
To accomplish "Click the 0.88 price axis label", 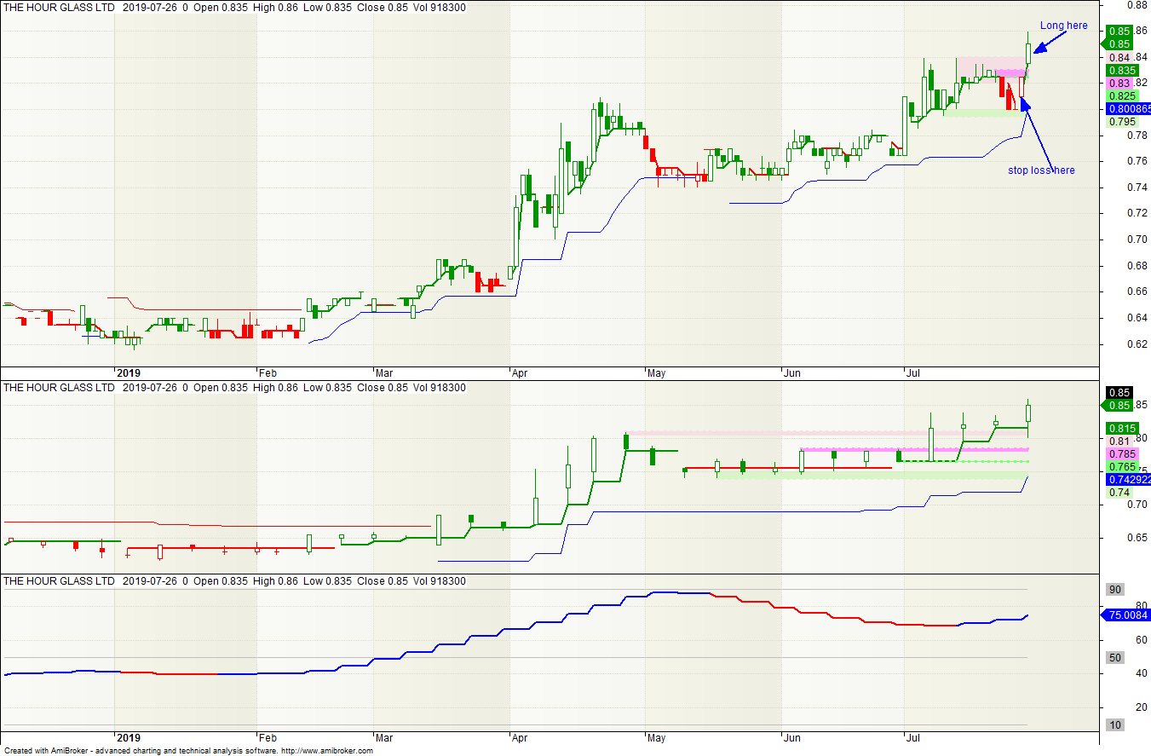I will point(1137,4).
